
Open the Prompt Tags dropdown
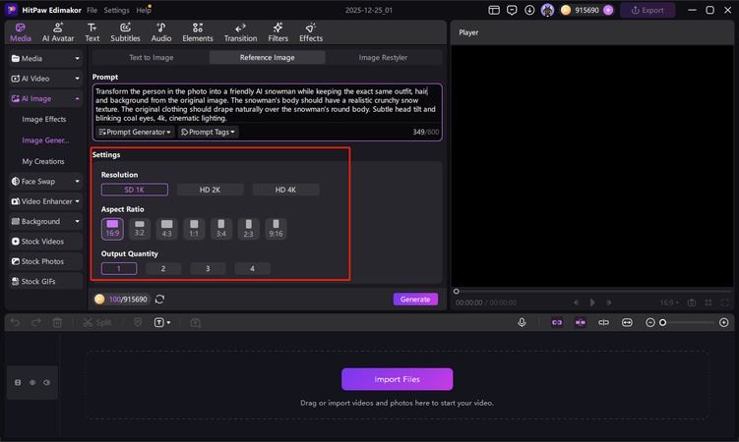coord(208,132)
